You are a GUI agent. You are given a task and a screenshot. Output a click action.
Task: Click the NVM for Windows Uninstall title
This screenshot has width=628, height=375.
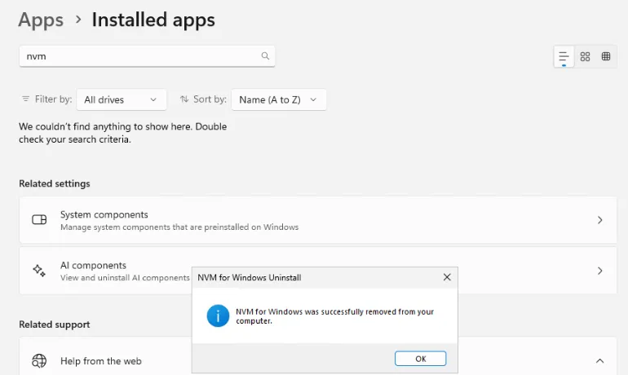pos(249,277)
